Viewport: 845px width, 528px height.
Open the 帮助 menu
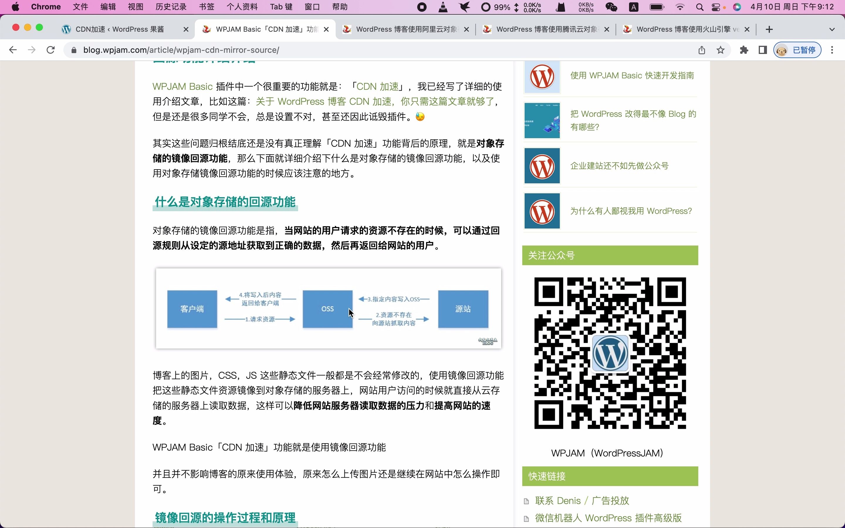pos(340,7)
